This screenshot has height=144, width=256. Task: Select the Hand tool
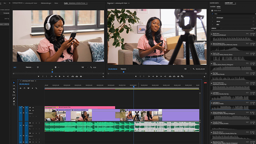coord(14,101)
